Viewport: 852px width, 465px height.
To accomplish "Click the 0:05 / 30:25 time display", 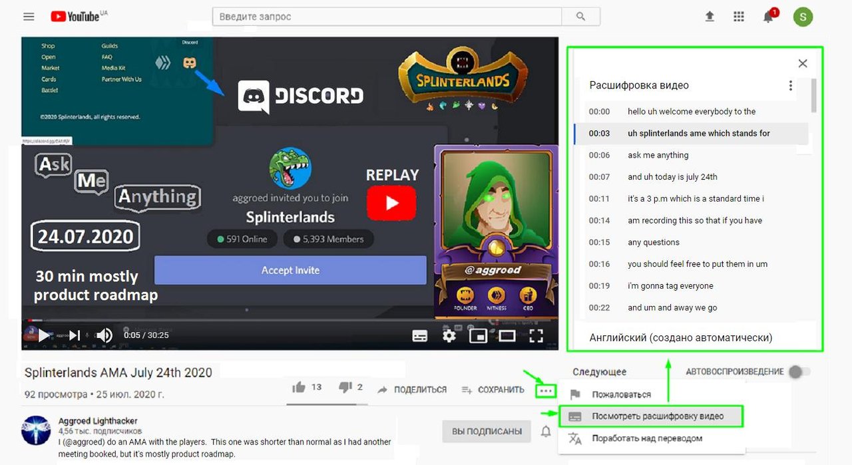I will [x=146, y=335].
